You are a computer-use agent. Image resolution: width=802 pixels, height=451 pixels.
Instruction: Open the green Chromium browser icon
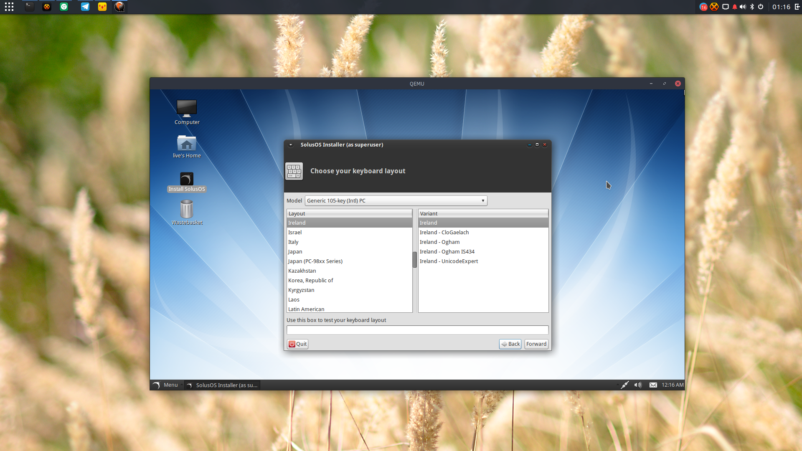point(64,7)
